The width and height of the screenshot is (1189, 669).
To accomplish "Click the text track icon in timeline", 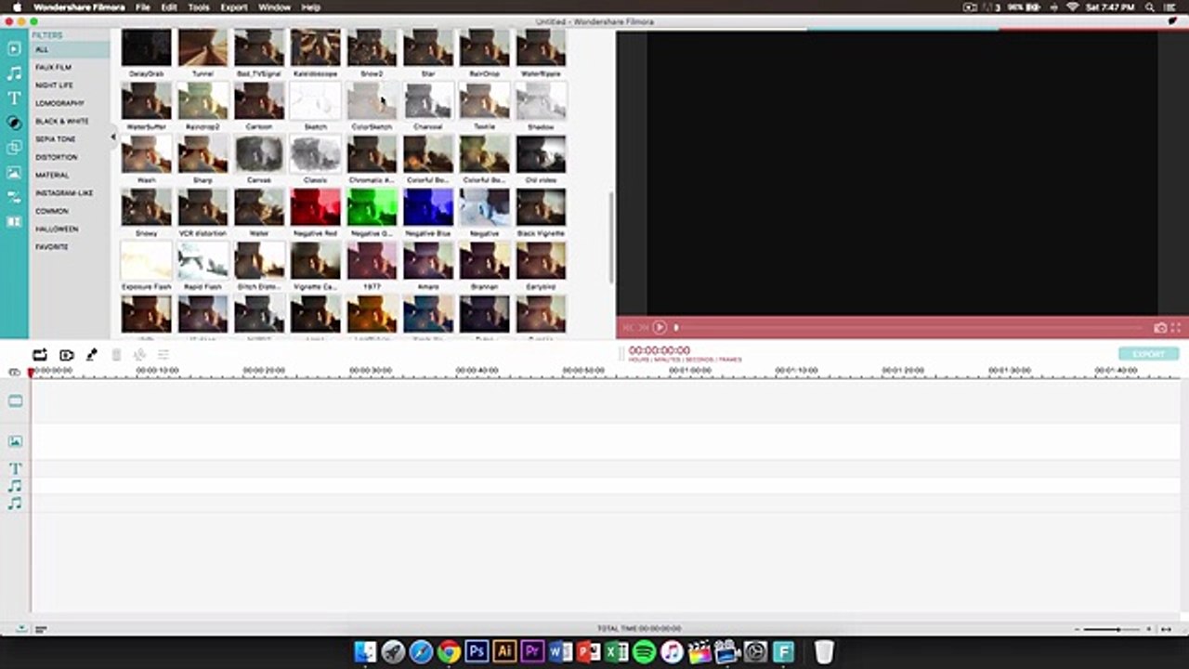I will tap(15, 469).
